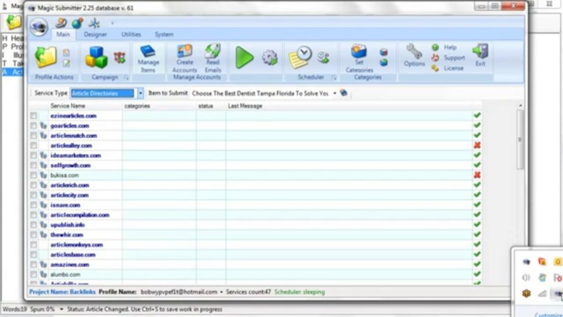Screen dimensions: 563x317
Task: Click the Help button
Action: [445, 47]
